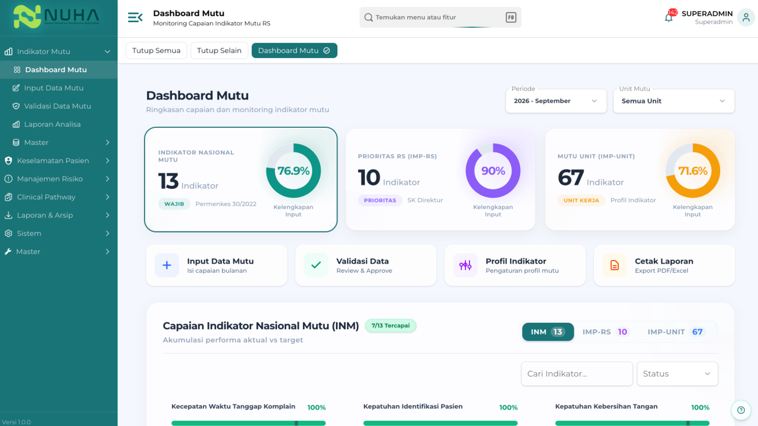This screenshot has height=426, width=758.
Task: Focus the Cari Indikator search field
Action: coord(577,374)
